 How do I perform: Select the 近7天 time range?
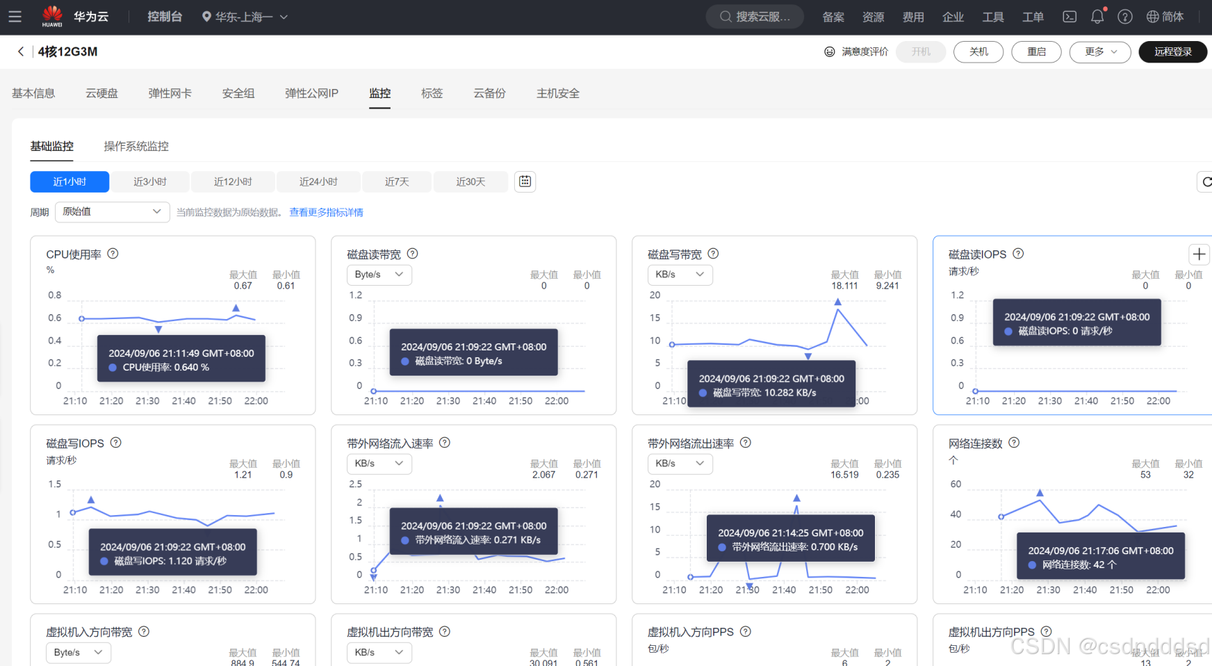point(397,181)
